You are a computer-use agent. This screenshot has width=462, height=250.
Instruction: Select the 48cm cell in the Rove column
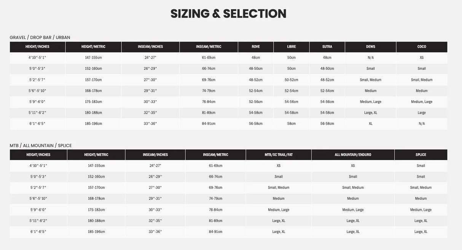coord(256,58)
